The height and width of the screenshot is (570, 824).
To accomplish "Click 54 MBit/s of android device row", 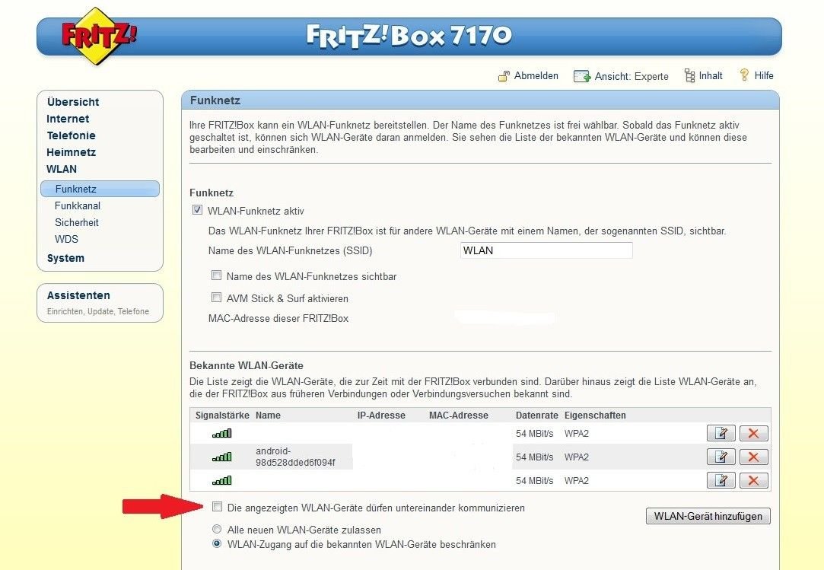I will (534, 457).
